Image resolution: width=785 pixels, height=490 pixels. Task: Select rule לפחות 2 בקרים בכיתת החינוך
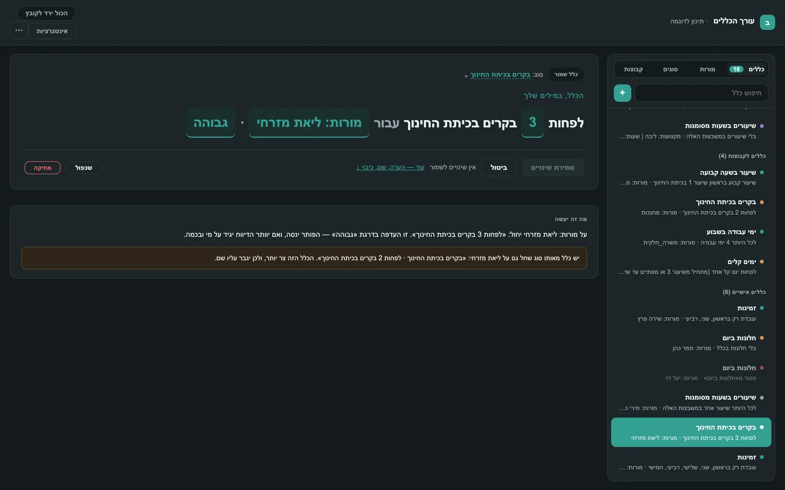691,207
